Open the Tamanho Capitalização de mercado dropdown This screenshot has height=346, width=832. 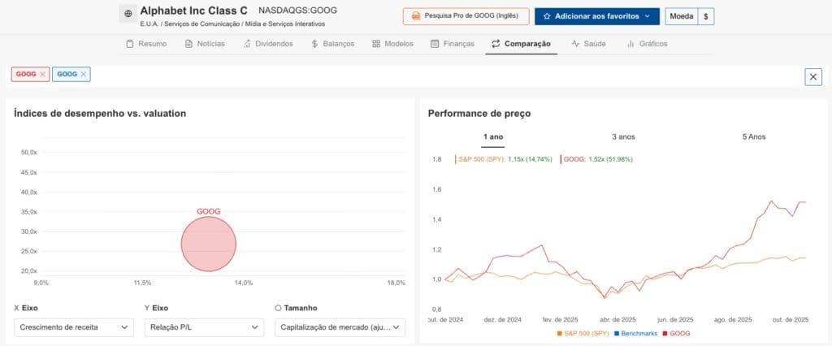[x=340, y=327]
